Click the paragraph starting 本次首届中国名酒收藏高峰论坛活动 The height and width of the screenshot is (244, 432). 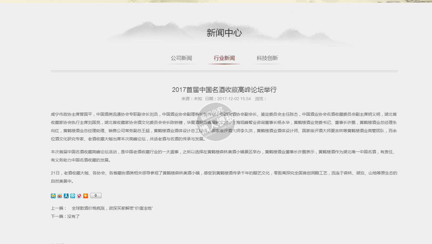(x=224, y=156)
